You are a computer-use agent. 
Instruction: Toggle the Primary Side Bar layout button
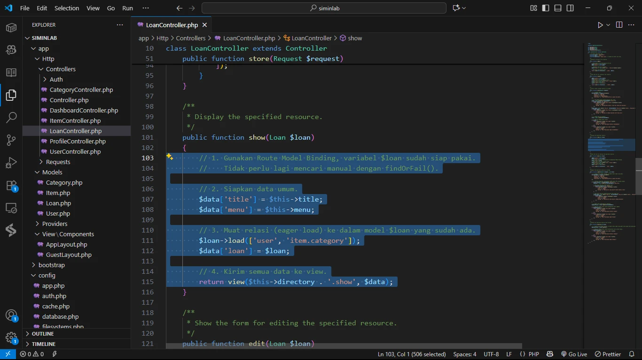[546, 8]
